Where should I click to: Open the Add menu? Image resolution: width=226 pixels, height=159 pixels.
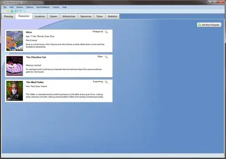tap(12, 7)
